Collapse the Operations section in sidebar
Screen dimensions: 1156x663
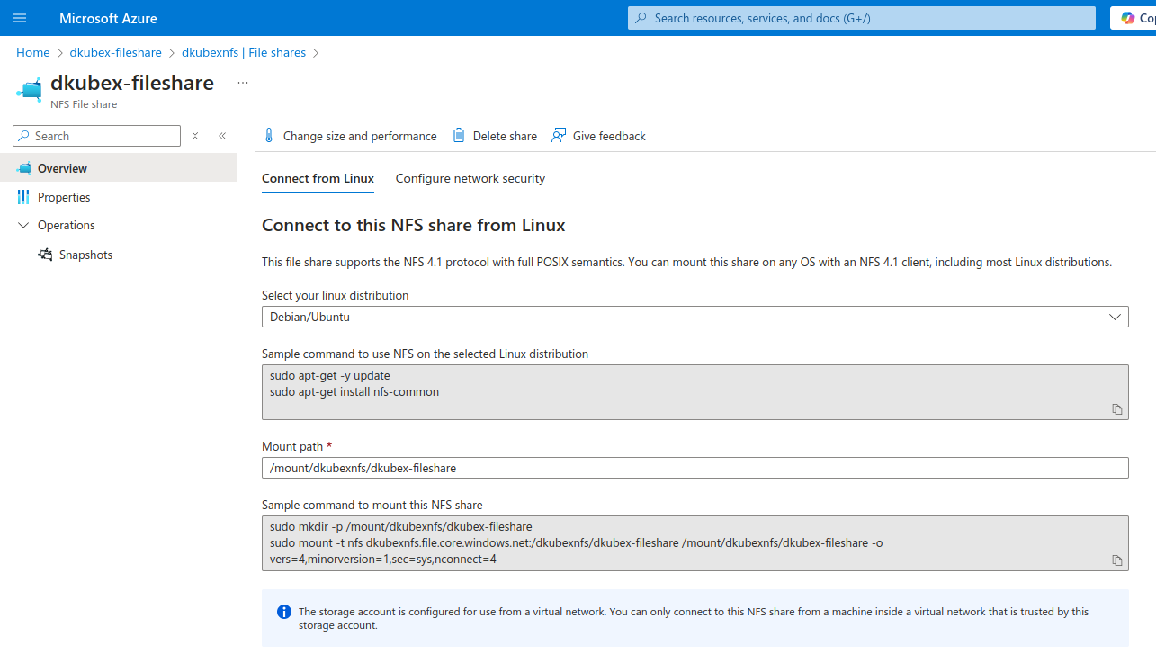pos(23,226)
